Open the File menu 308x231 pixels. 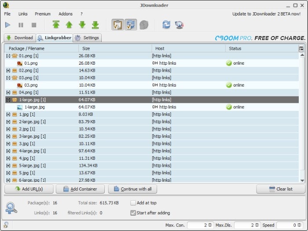coord(7,14)
